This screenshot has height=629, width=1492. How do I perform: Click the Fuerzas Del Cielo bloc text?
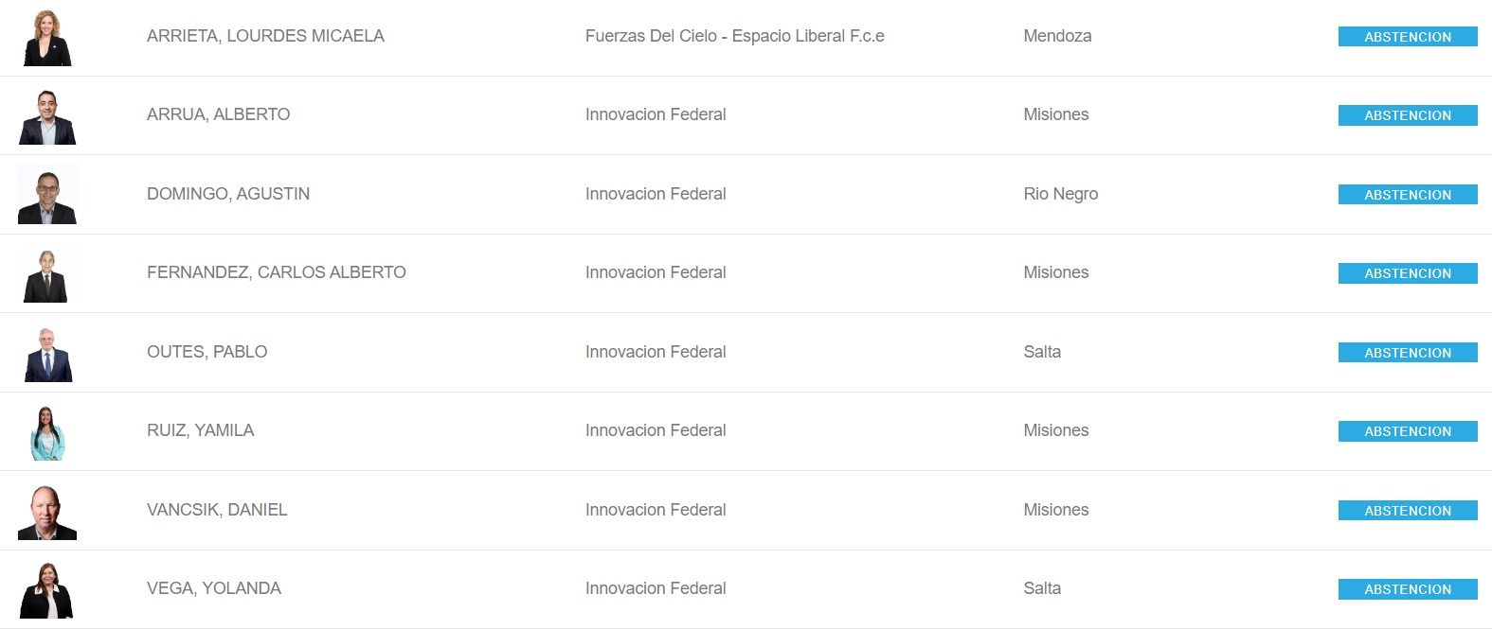tap(735, 36)
